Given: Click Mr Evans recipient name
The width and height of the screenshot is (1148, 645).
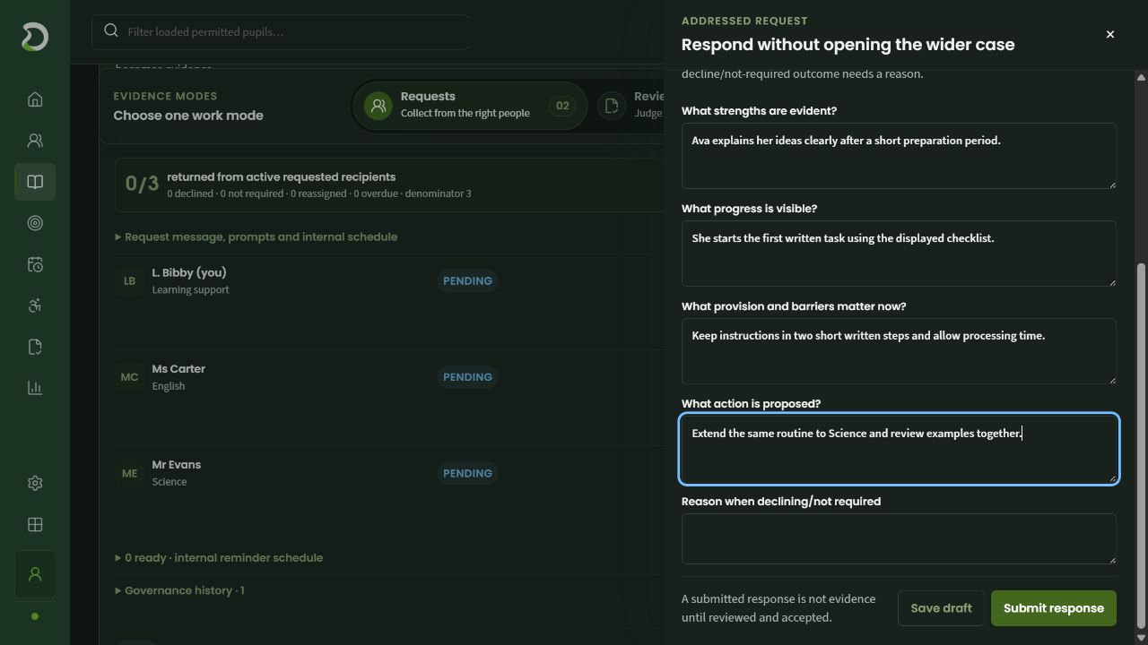Looking at the screenshot, I should click(177, 464).
